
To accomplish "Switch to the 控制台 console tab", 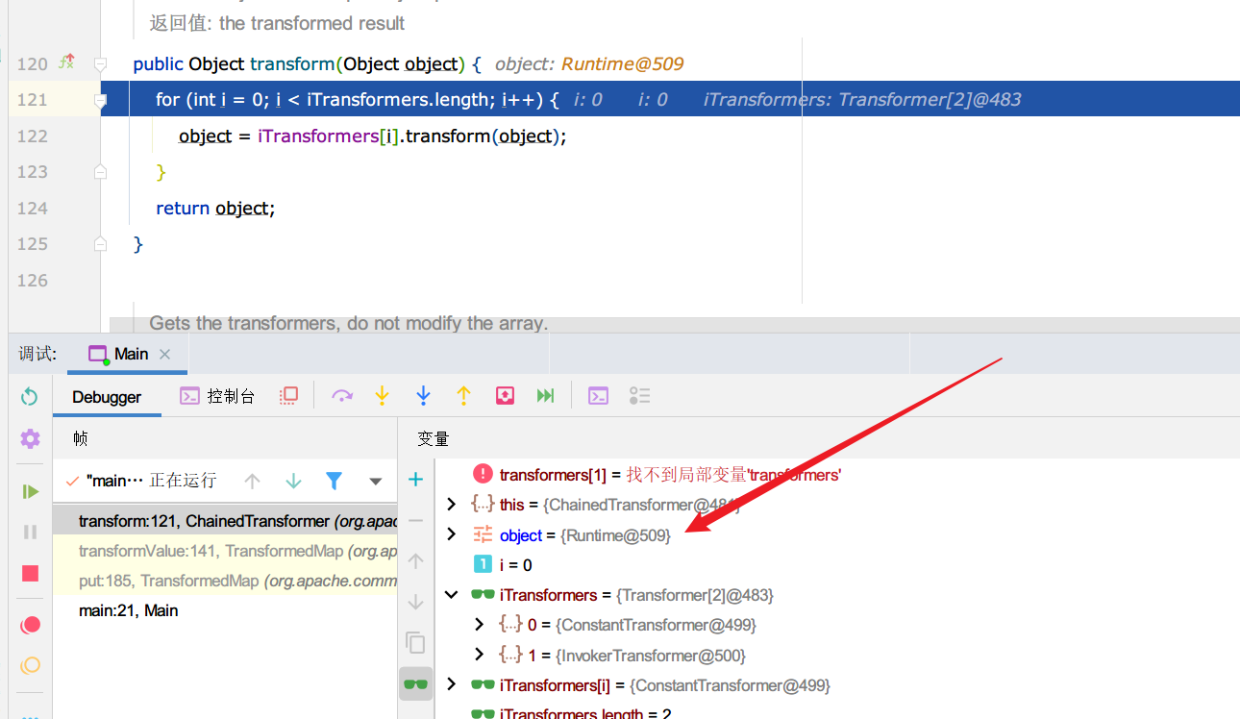I will 217,396.
